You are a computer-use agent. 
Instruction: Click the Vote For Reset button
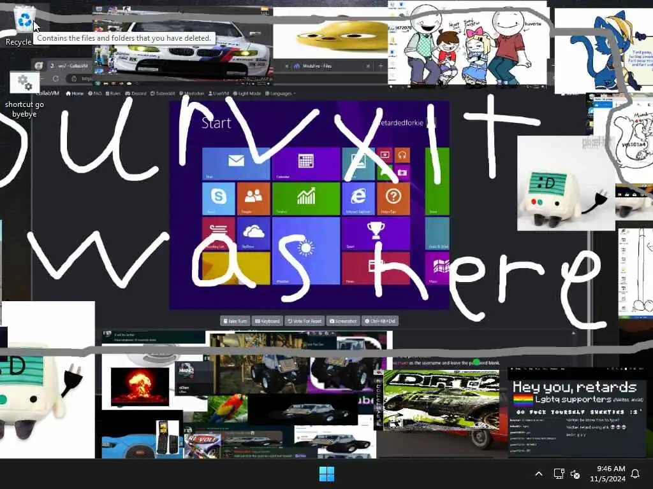[305, 321]
